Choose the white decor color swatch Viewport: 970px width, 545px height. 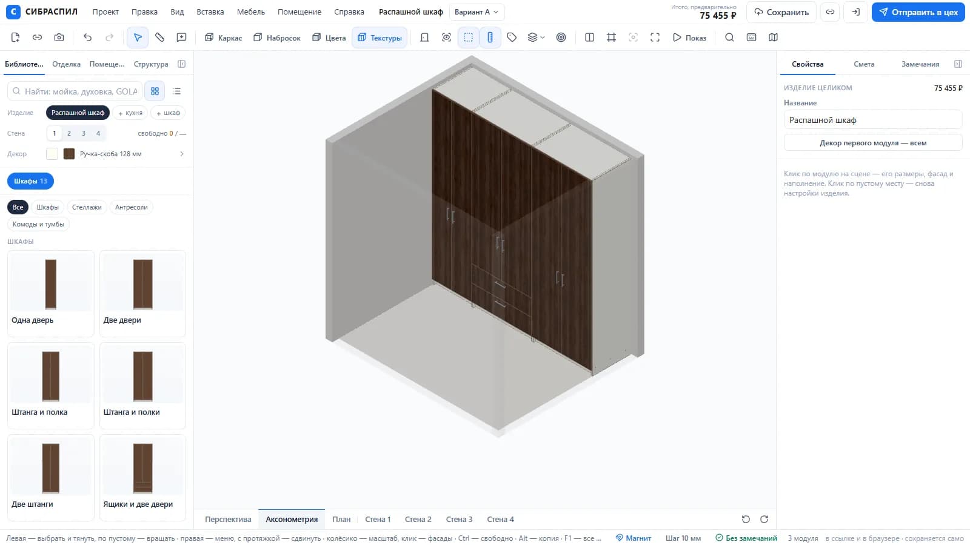pyautogui.click(x=52, y=154)
